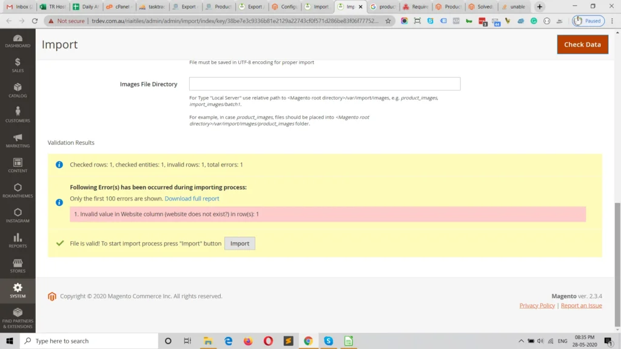
Task: Click the Images File Directory input field
Action: coord(324,83)
